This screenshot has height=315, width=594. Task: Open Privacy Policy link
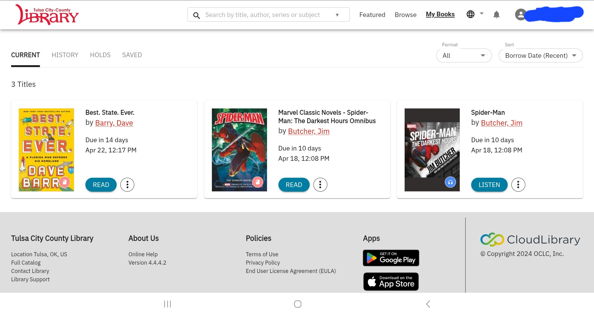point(263,263)
